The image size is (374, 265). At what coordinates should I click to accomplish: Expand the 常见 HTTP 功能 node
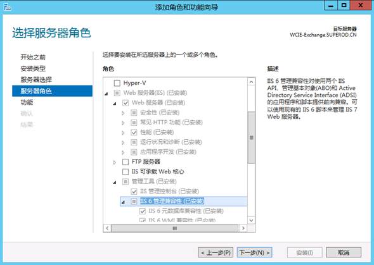pyautogui.click(x=123, y=123)
